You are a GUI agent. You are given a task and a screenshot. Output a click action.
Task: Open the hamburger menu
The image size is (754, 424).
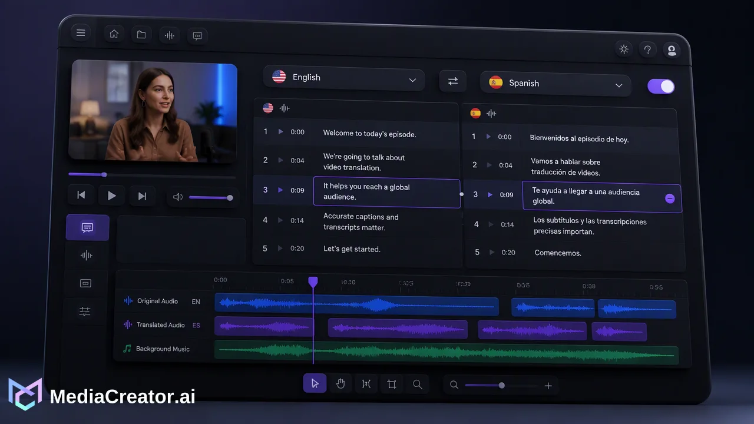(x=81, y=33)
